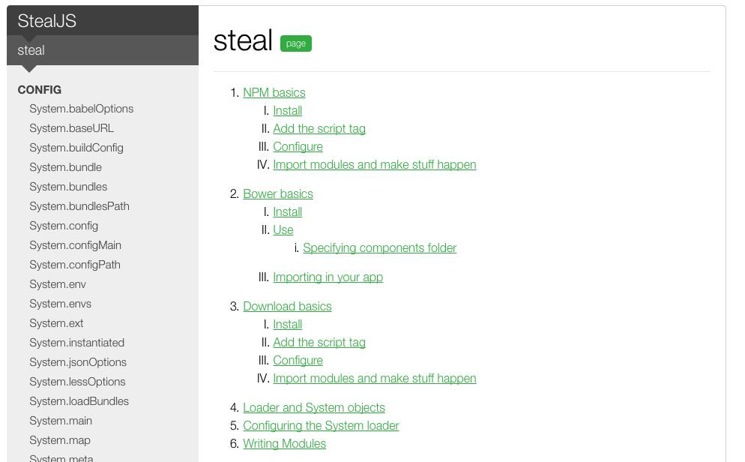Go to Configuring the System loader
The image size is (745, 462).
(x=321, y=425)
